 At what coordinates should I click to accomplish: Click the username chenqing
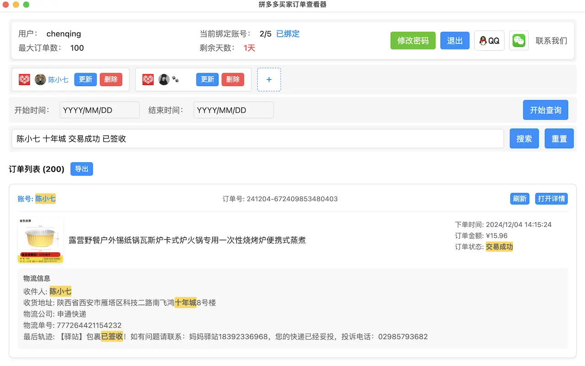[x=64, y=34]
